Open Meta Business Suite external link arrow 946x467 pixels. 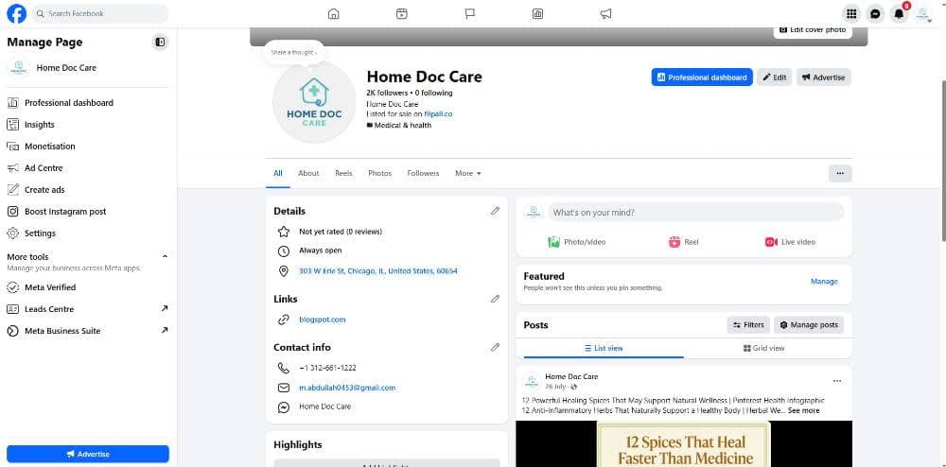click(165, 330)
